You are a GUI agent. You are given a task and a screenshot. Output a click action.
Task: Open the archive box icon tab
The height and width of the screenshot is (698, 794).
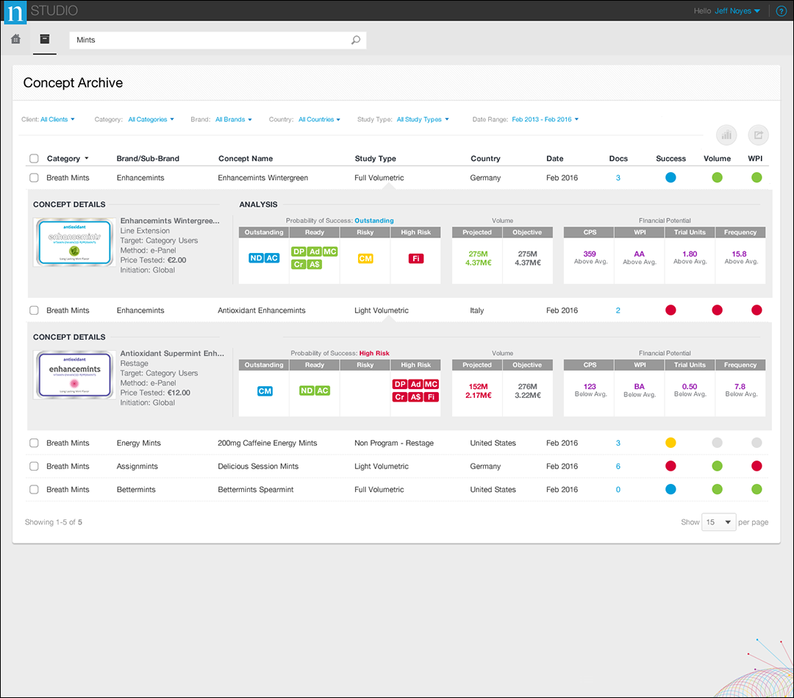click(45, 39)
